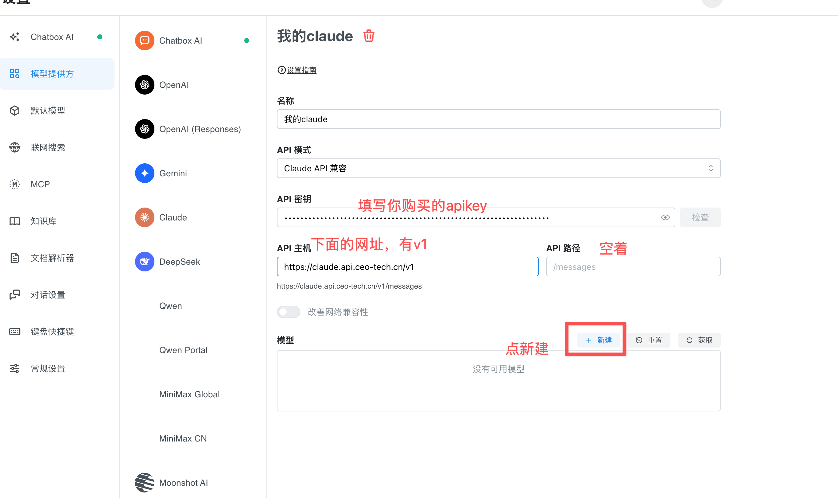The image size is (838, 498).
Task: Open 模型提供方 settings section
Action: [x=57, y=74]
